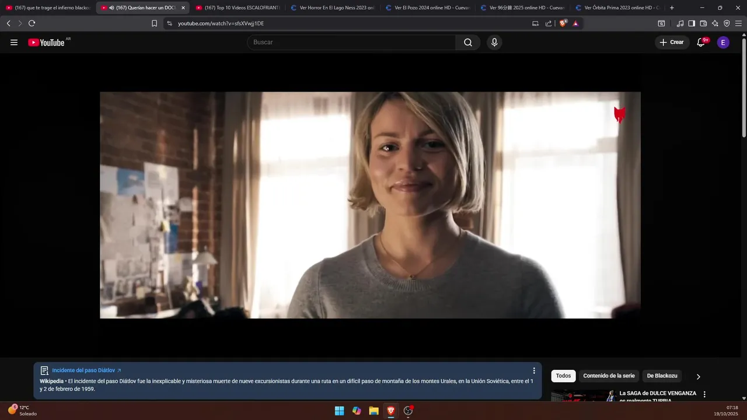Open options for DULCE VENGANZA video
The image size is (747, 420).
coord(704,394)
